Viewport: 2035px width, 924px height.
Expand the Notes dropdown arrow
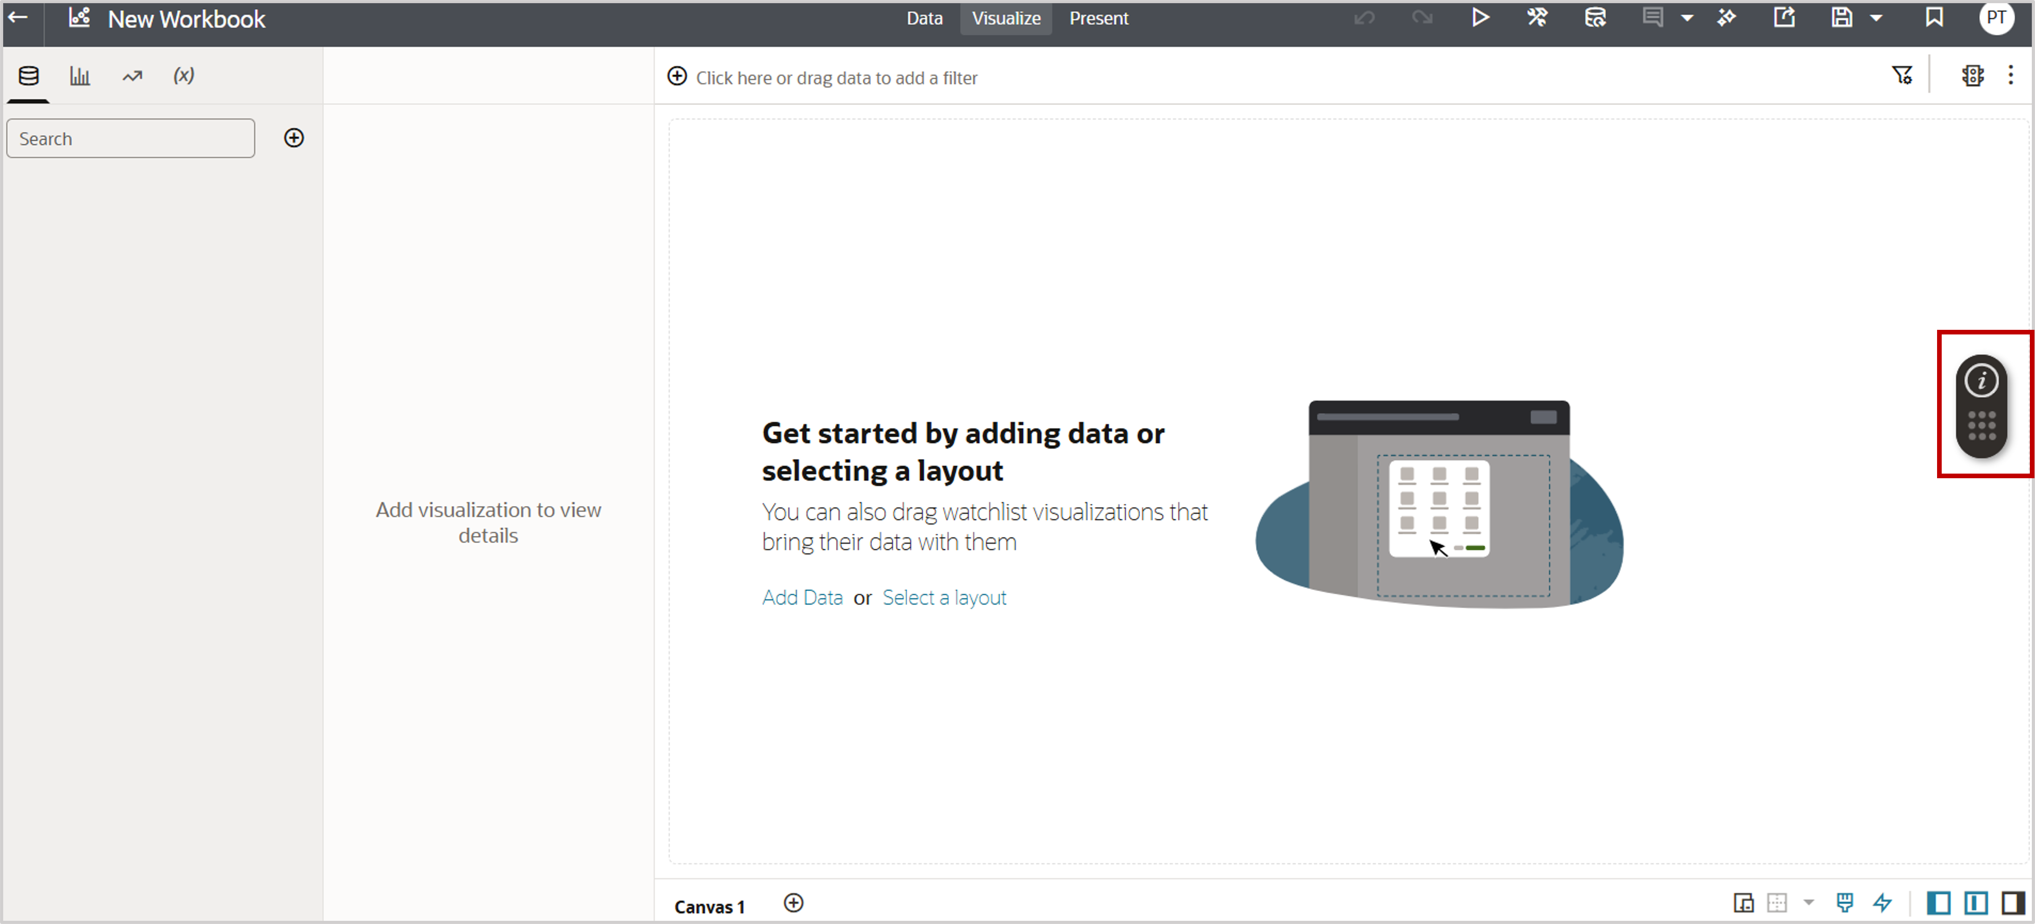pyautogui.click(x=1687, y=18)
